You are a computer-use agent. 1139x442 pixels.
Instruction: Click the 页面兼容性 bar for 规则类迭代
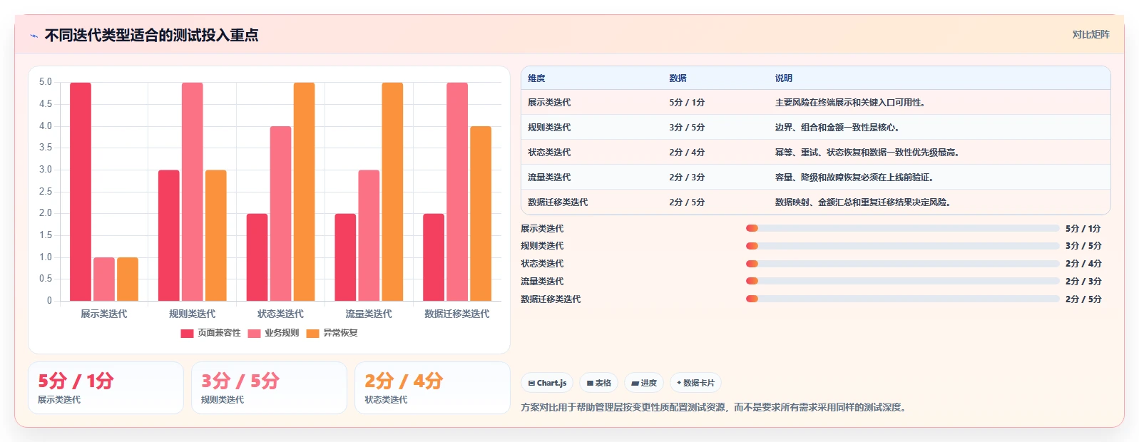pyautogui.click(x=169, y=235)
